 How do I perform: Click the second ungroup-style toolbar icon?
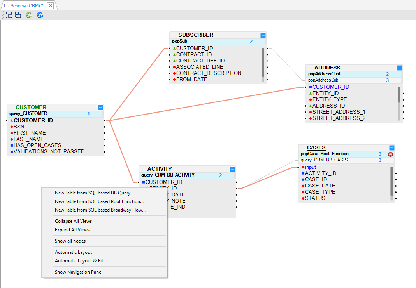[x=18, y=15]
